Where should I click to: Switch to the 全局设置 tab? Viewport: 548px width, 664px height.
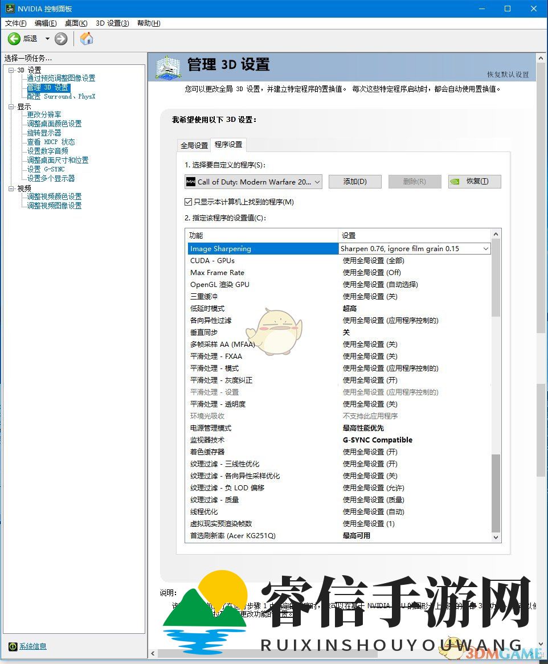[x=193, y=145]
